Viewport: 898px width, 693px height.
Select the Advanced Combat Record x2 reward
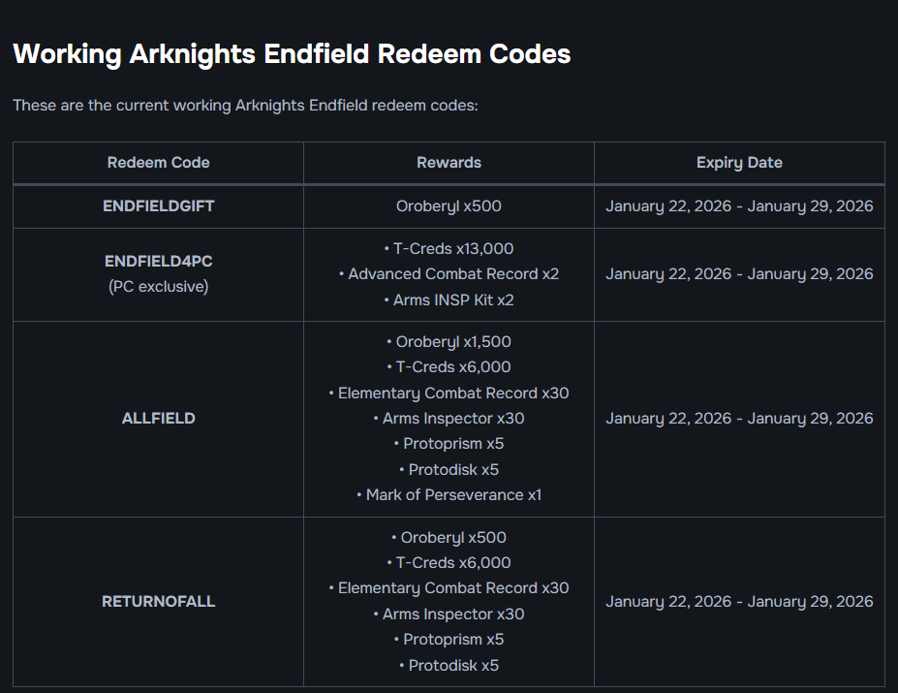pyautogui.click(x=449, y=274)
